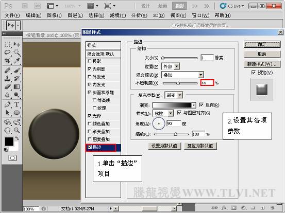This screenshot has width=285, height=213.
Task: Click the 角度 angle dial
Action: [x=159, y=123]
